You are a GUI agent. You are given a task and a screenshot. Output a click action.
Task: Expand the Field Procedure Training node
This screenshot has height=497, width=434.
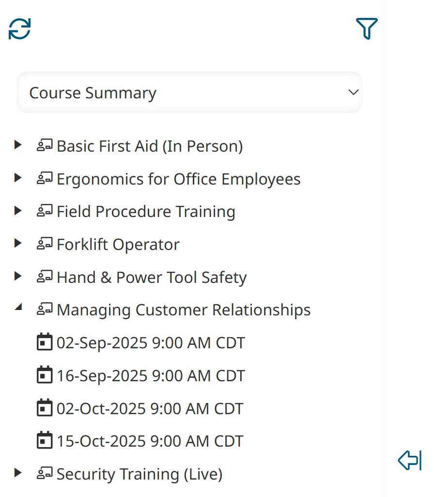pyautogui.click(x=18, y=211)
